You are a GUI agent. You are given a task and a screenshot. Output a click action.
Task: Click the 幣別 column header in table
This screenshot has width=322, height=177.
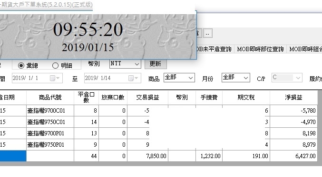coord(182,97)
